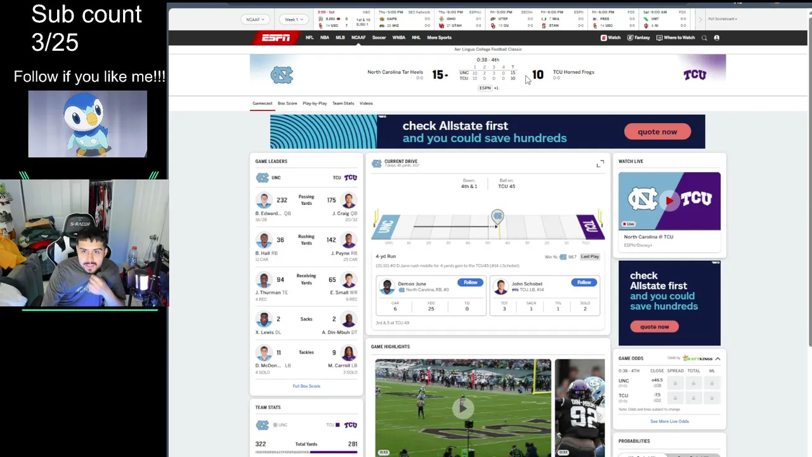Click the ESPN logo in the navigation bar
Image resolution: width=812 pixels, height=457 pixels.
pos(276,37)
